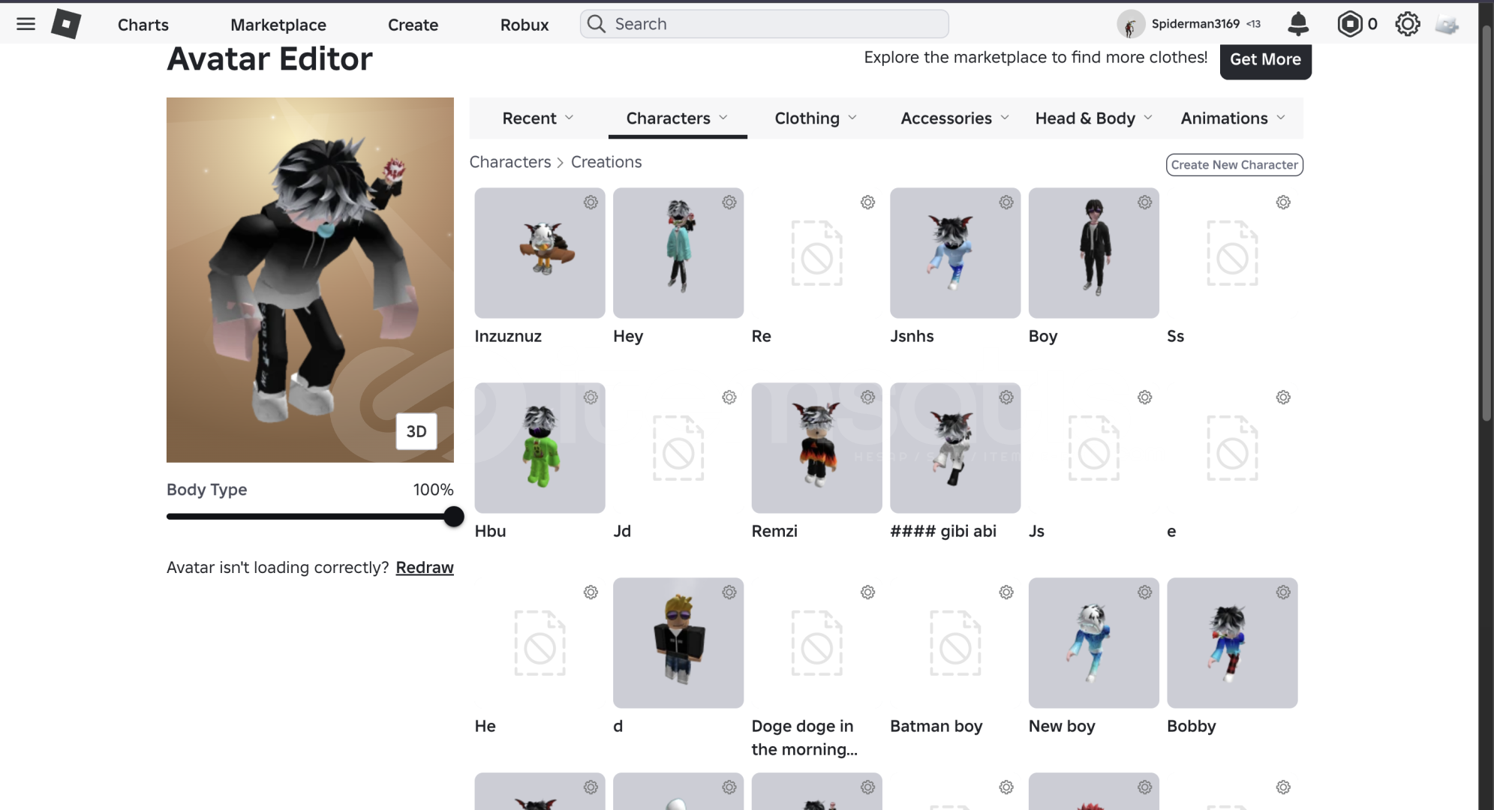
Task: Toggle the 3D avatar view button
Action: 416,431
